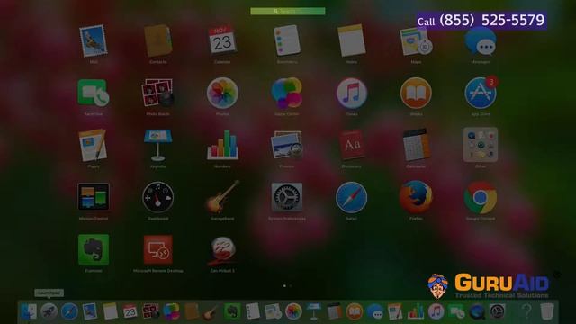This screenshot has height=324, width=576.
Task: Open iTunes from the Dock
Action: coord(436,311)
